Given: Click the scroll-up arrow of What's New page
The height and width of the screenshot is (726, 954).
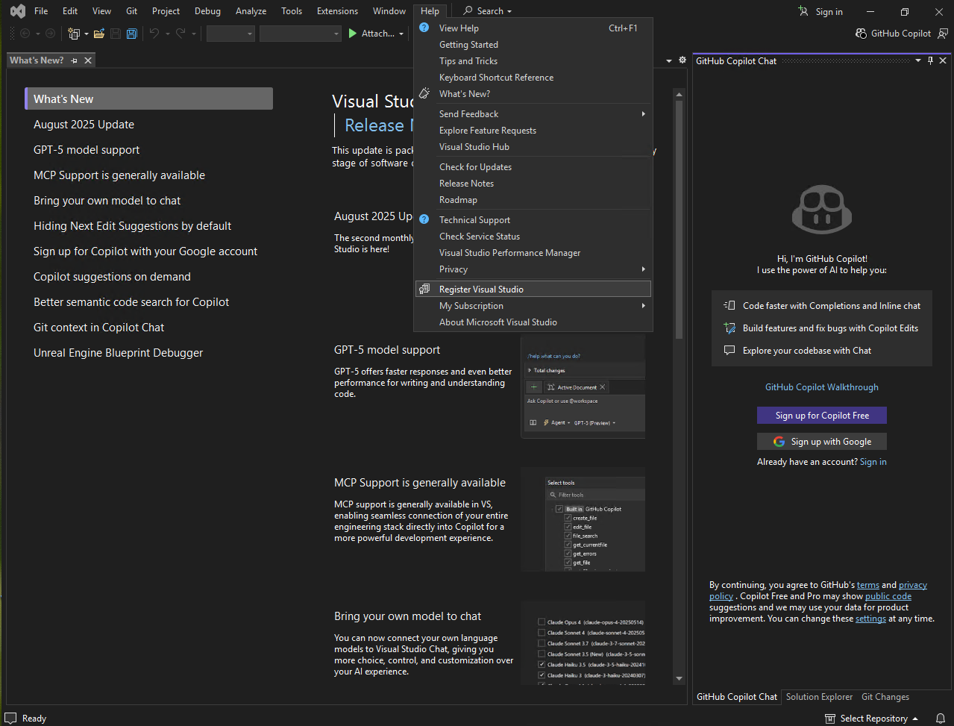Looking at the screenshot, I should tap(679, 94).
